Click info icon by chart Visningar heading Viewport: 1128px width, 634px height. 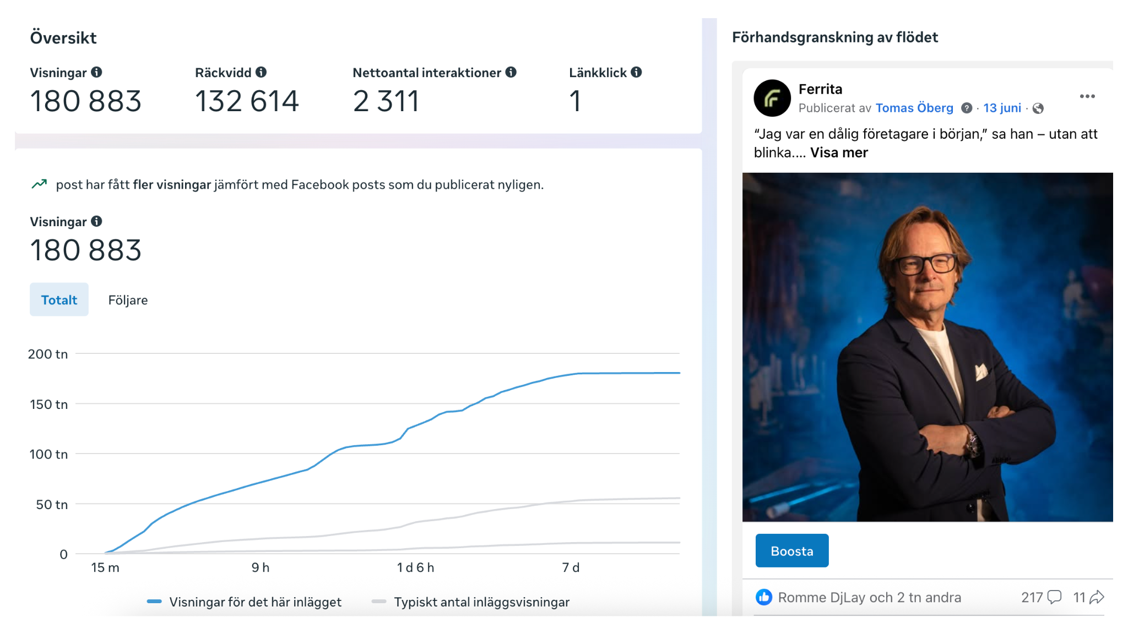click(96, 221)
